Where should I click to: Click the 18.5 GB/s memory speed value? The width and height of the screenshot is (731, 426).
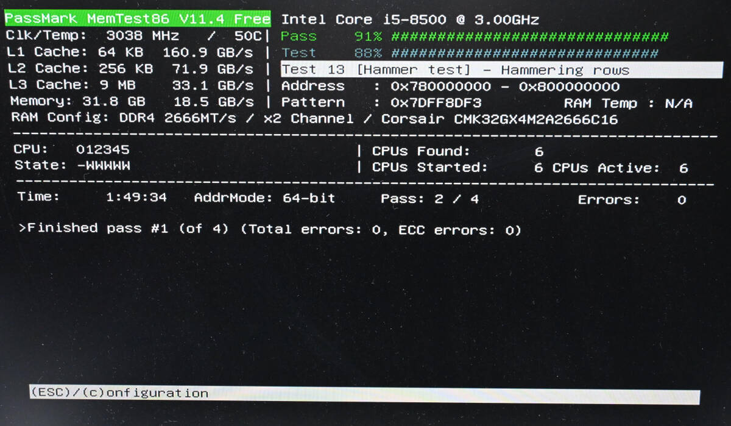pyautogui.click(x=213, y=101)
